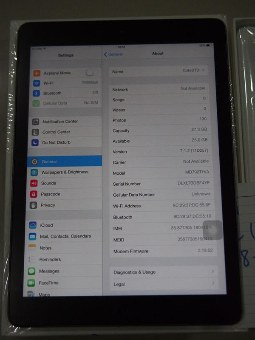
Task: Select Control Center label in sidebar
Action: [56, 132]
